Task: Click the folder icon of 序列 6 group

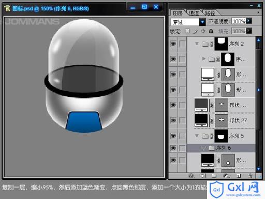Action: 212,148
